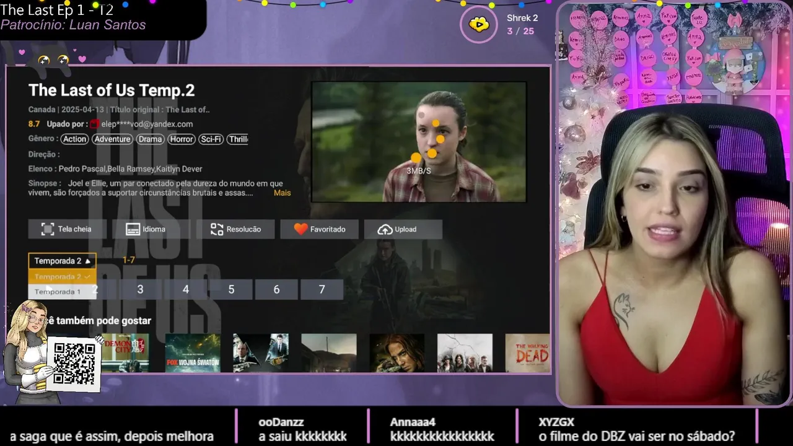Click the video preview player

coord(419,142)
